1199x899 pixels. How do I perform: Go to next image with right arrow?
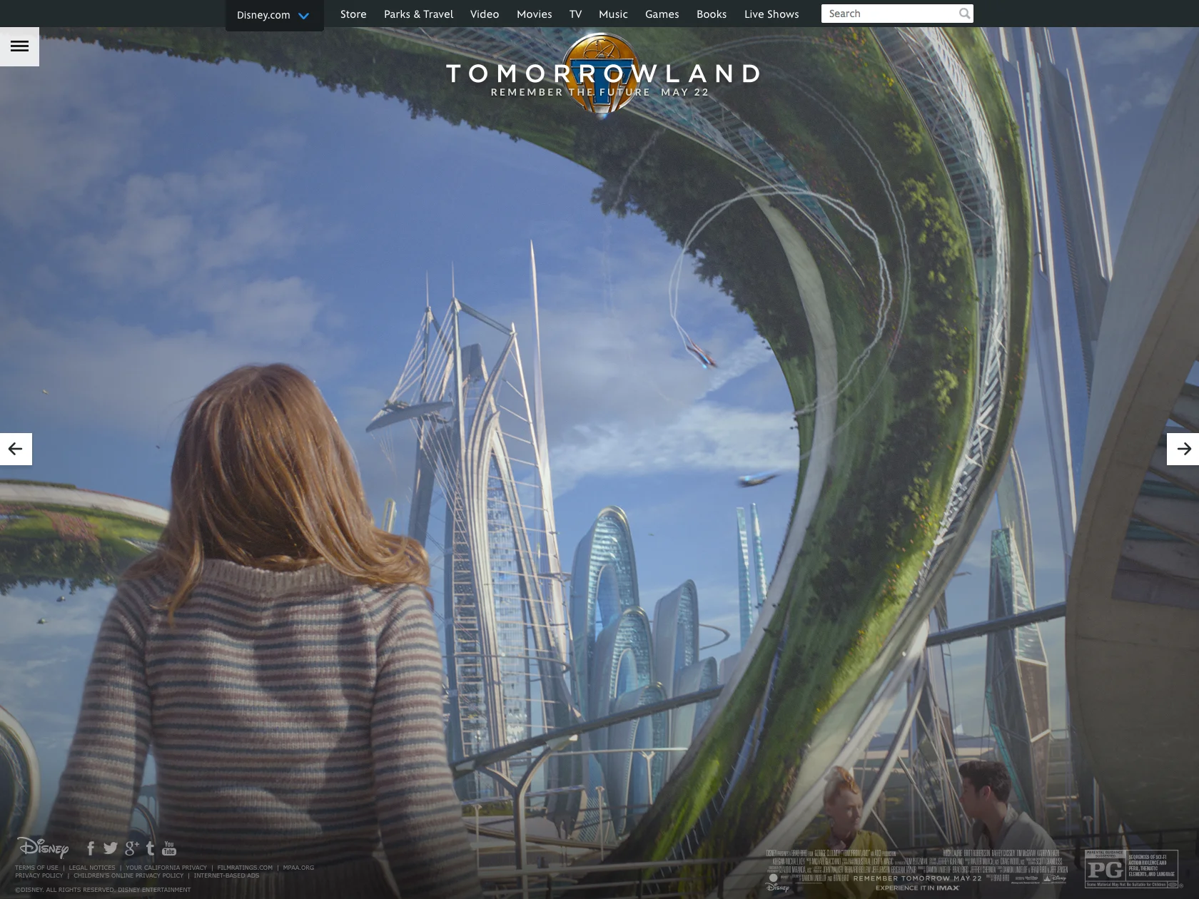click(1183, 449)
